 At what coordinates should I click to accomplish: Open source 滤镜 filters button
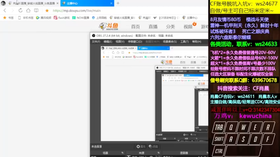tap(153, 147)
